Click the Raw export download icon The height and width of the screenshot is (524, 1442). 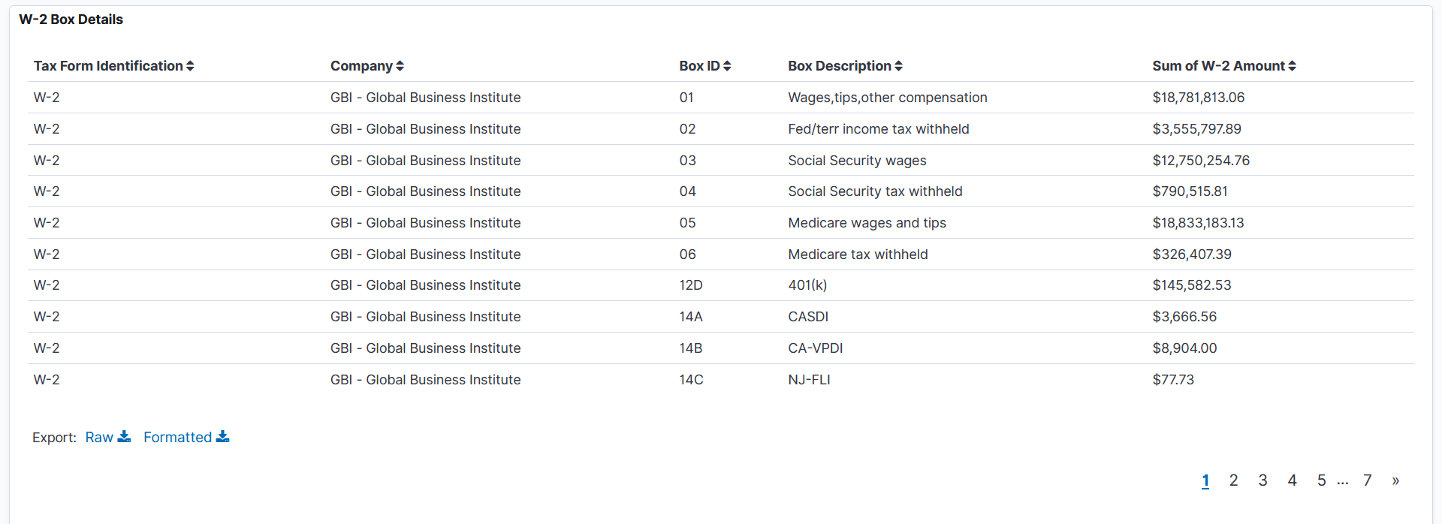point(125,436)
